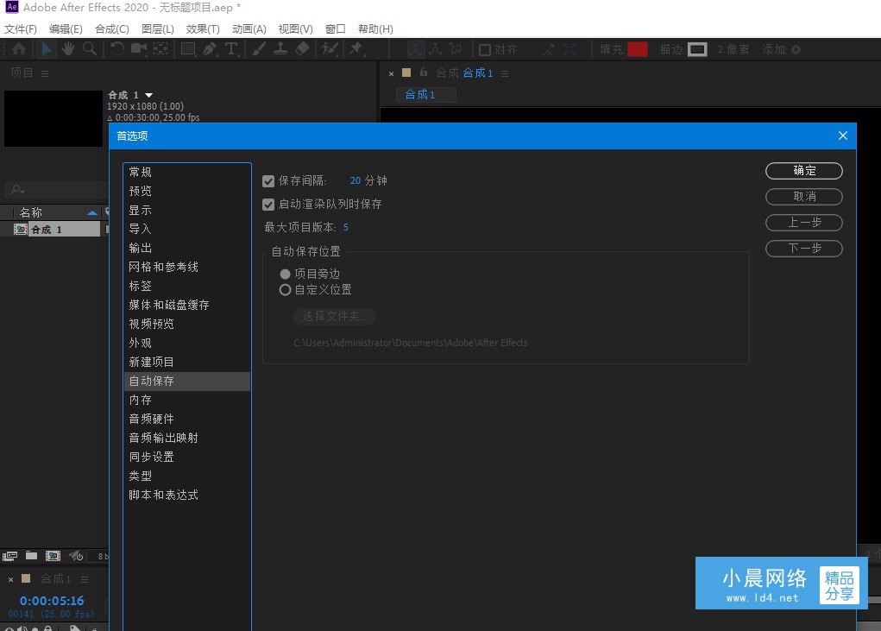Select the 项目旁边 radio button

285,274
